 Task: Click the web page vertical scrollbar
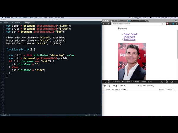pyautogui.click(x=177, y=44)
